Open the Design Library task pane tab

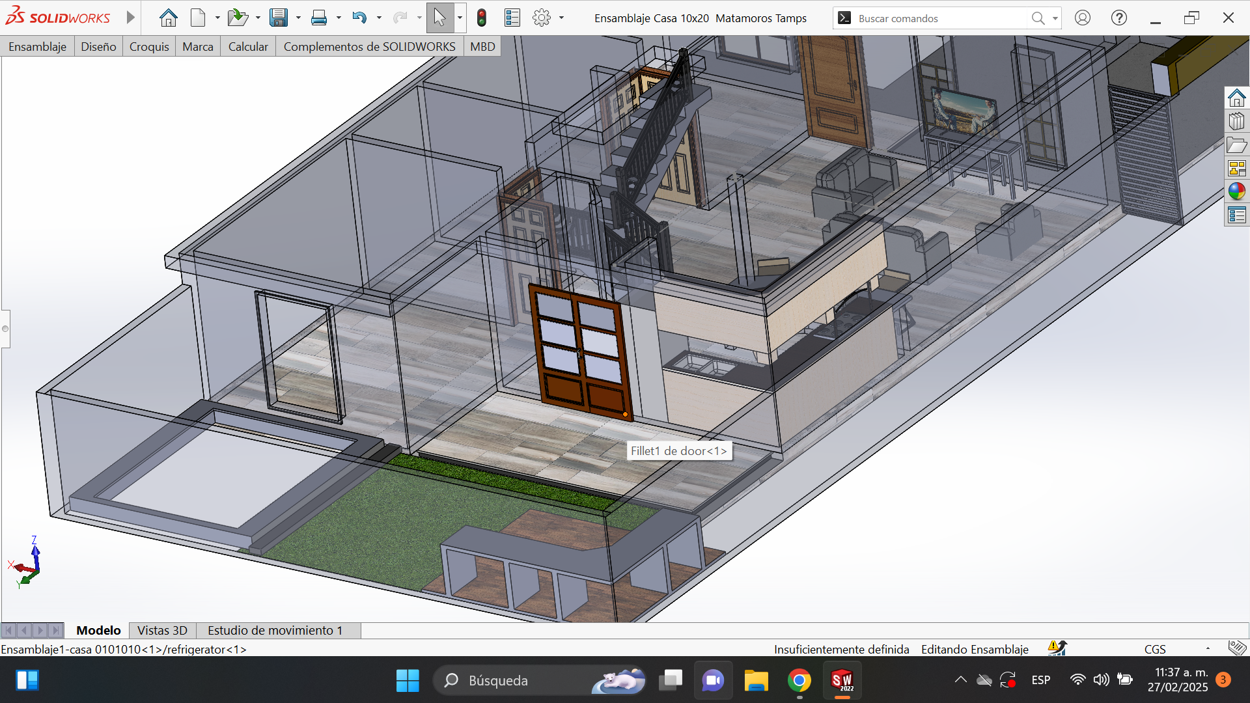point(1236,122)
